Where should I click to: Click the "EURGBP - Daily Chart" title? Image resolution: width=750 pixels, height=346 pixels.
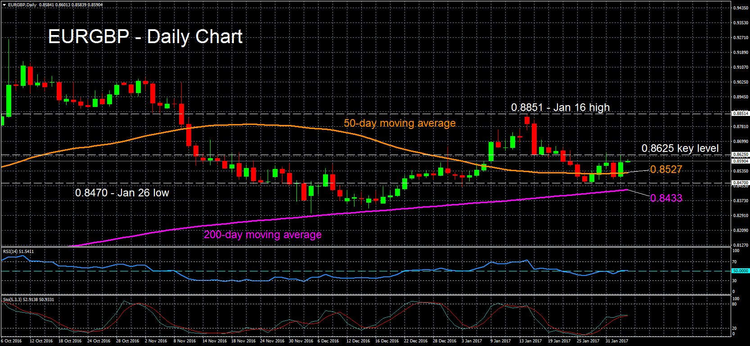click(145, 36)
